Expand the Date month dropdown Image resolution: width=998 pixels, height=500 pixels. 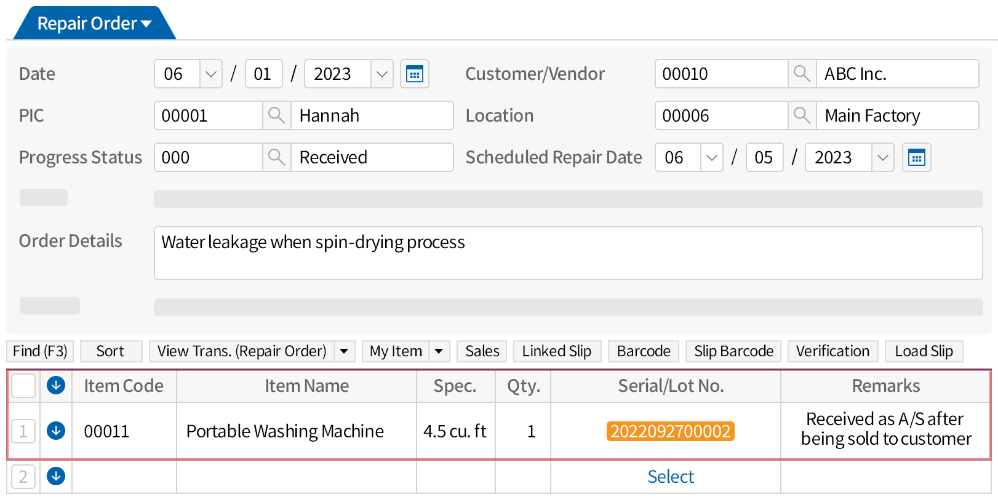tap(210, 74)
